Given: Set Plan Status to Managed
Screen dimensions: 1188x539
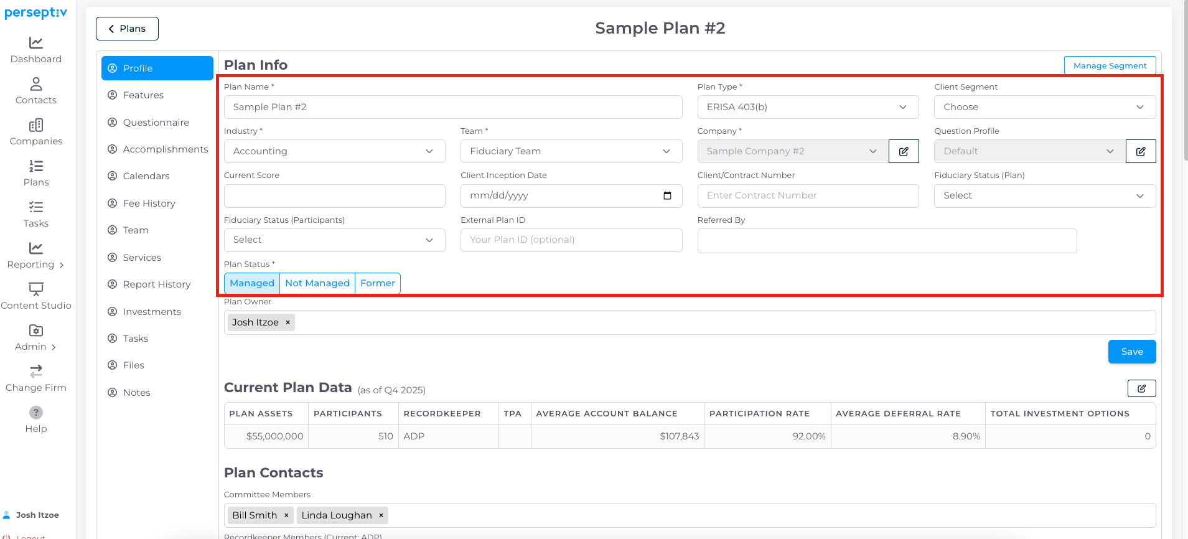Looking at the screenshot, I should [252, 283].
